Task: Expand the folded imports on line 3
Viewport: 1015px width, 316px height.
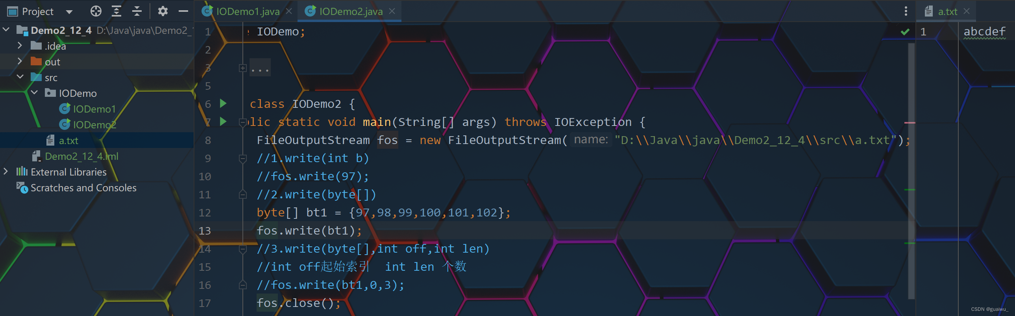Action: (243, 68)
